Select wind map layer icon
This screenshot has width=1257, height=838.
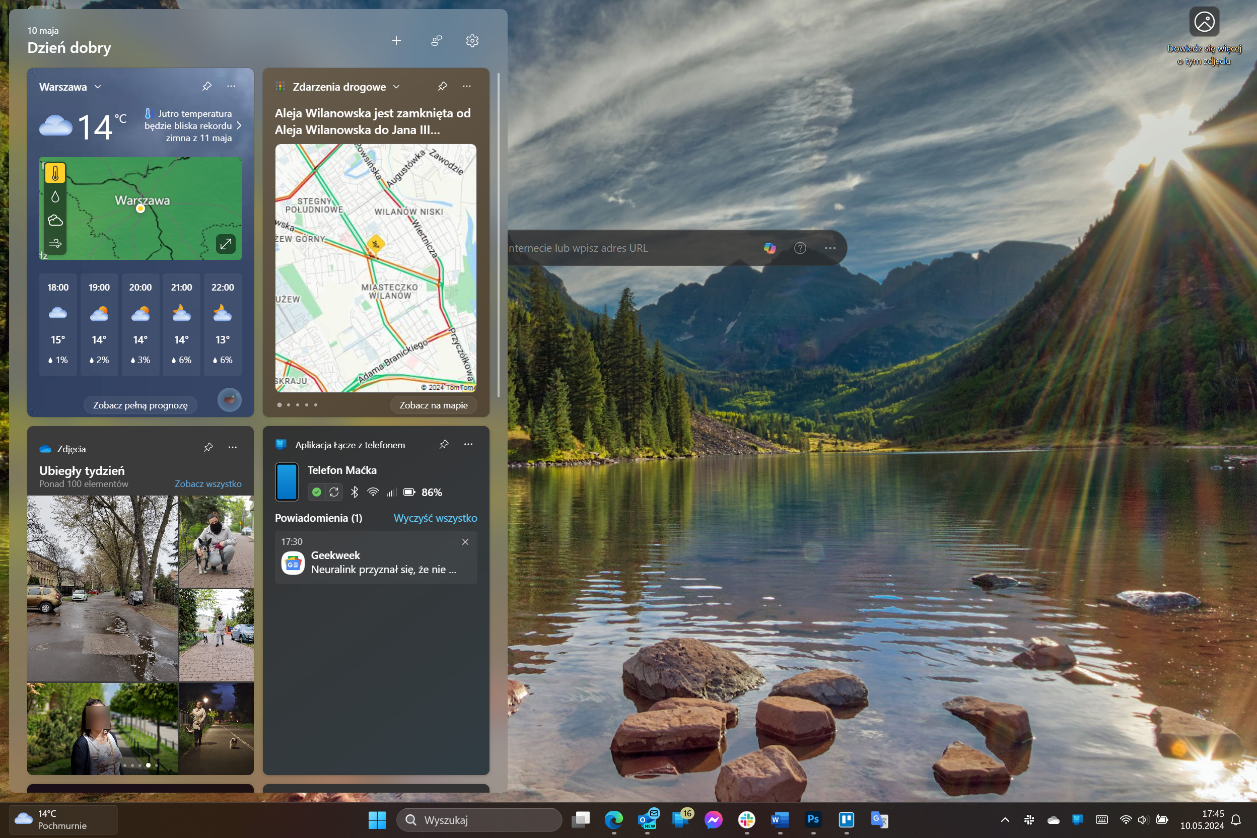point(55,244)
